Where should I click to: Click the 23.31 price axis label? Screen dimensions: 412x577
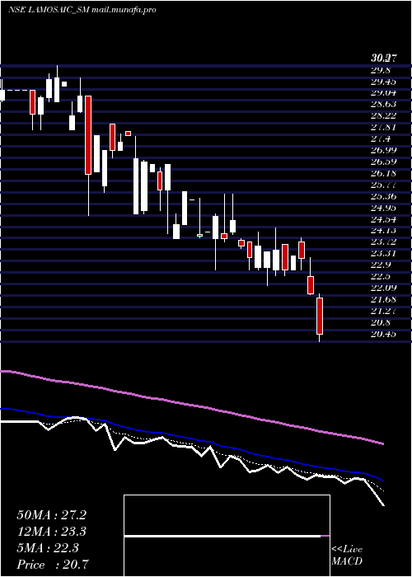[x=383, y=253]
